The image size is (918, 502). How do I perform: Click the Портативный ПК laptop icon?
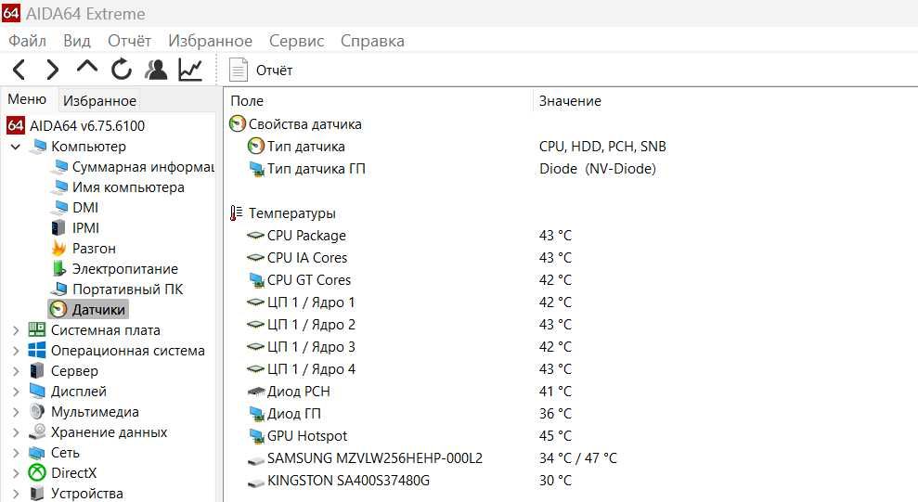(x=59, y=289)
